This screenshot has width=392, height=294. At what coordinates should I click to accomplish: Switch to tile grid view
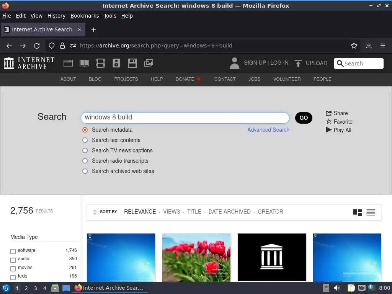click(x=357, y=212)
